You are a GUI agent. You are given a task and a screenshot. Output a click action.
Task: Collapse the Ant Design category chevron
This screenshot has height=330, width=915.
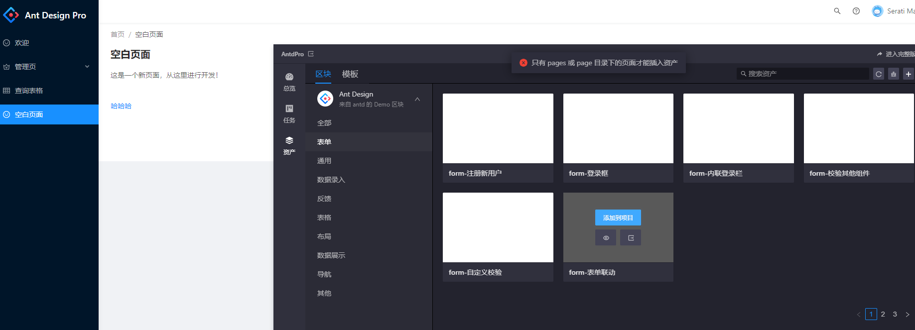tap(417, 99)
